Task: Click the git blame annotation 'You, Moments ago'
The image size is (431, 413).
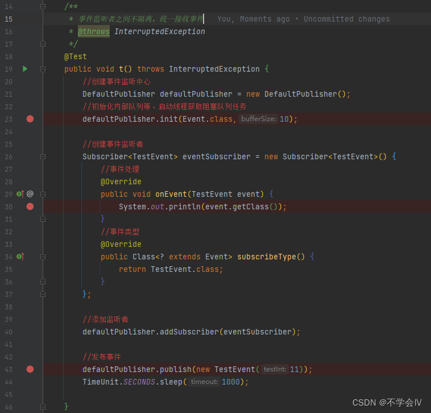Action: coord(254,19)
